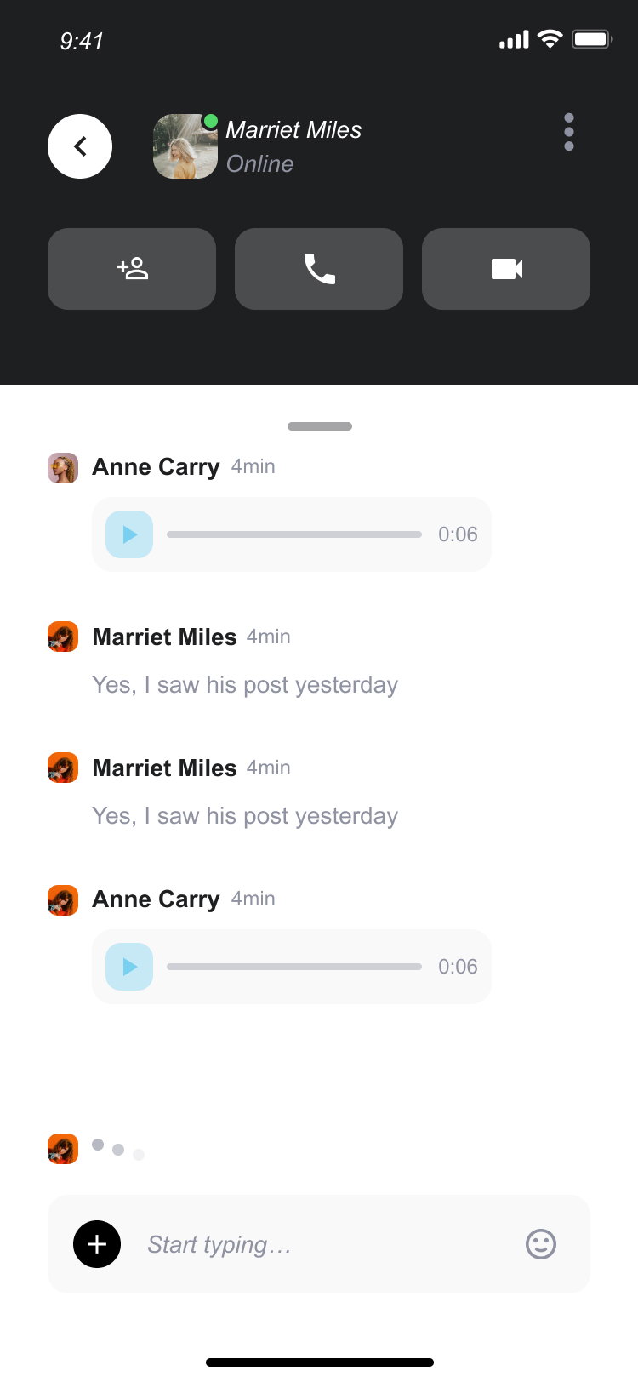Open the emoji picker smiley icon
Viewport: 638px width, 1382px height.
(541, 1244)
